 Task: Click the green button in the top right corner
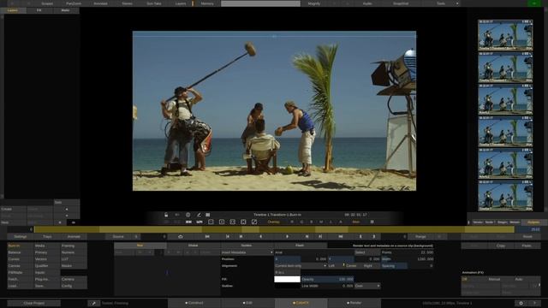(x=534, y=3)
